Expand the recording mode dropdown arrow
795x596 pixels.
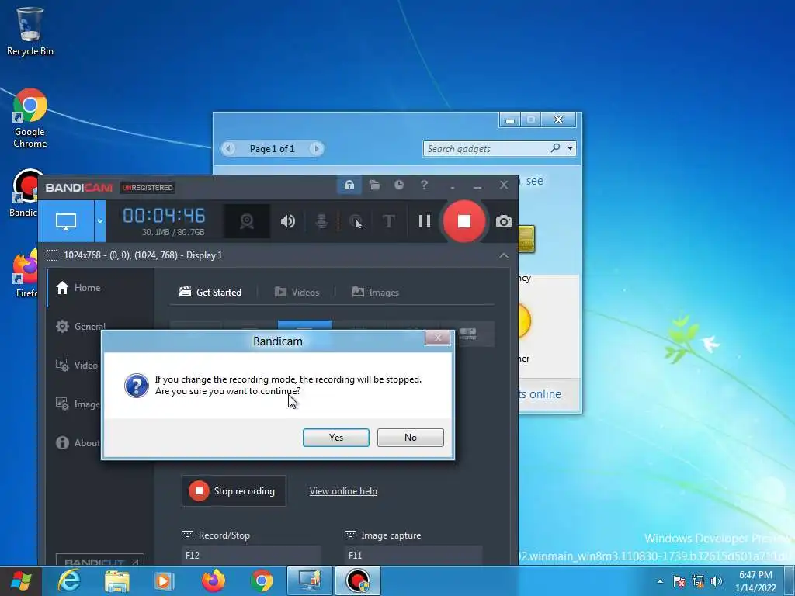tap(100, 221)
